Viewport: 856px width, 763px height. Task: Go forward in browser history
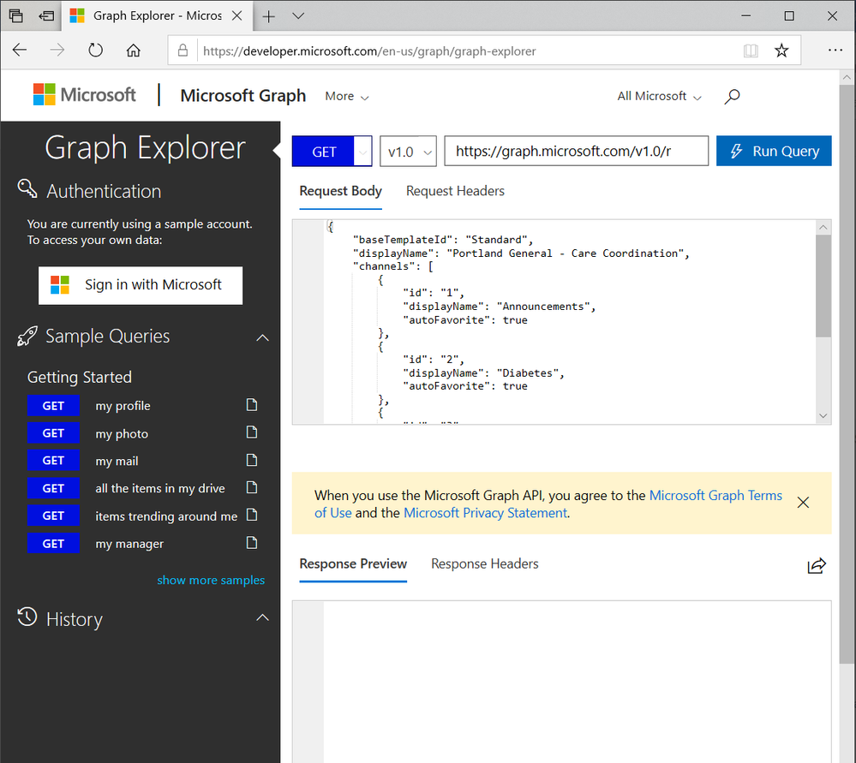tap(57, 51)
